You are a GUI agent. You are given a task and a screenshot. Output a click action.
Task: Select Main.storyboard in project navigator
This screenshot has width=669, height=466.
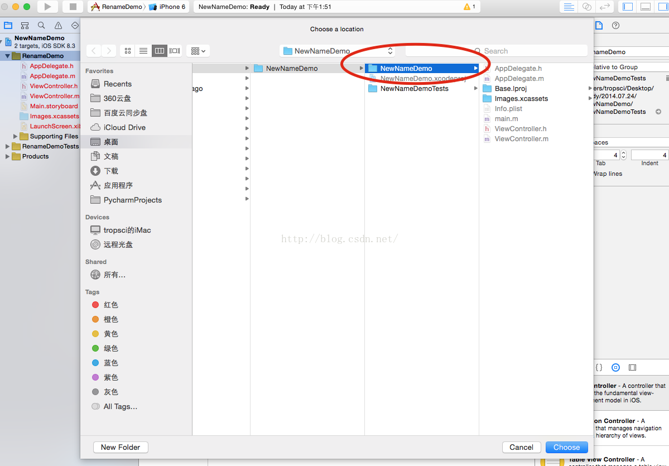(54, 106)
